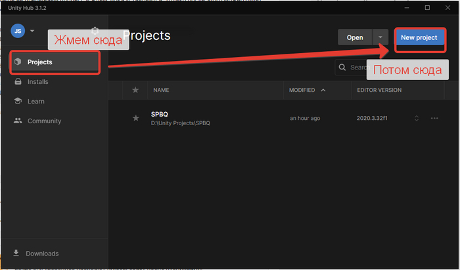The height and width of the screenshot is (270, 460).
Task: Create a New project
Action: coord(419,37)
